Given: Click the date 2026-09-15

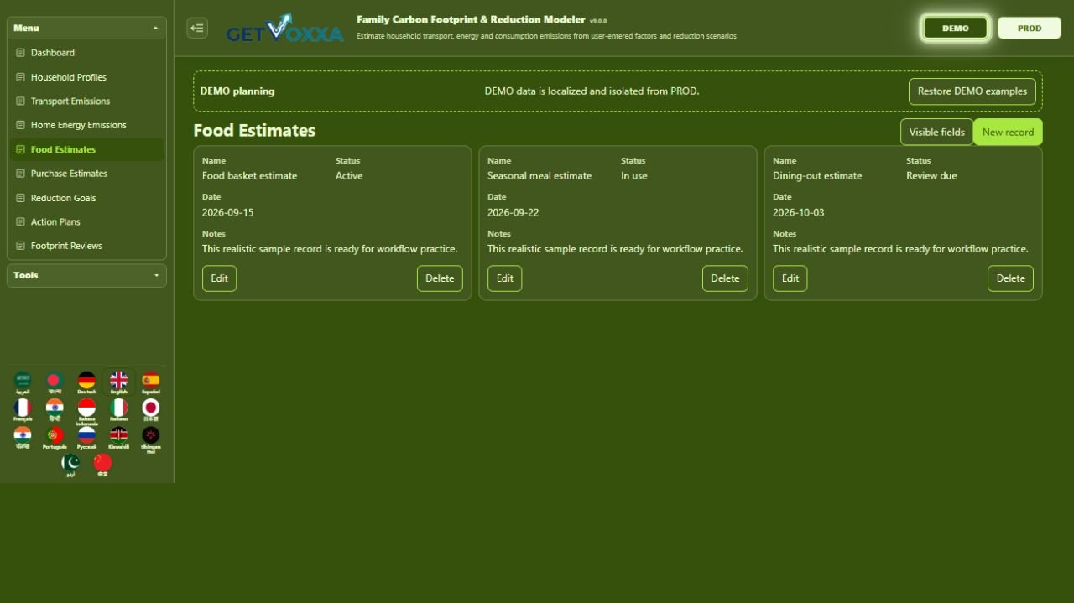Looking at the screenshot, I should tap(227, 213).
